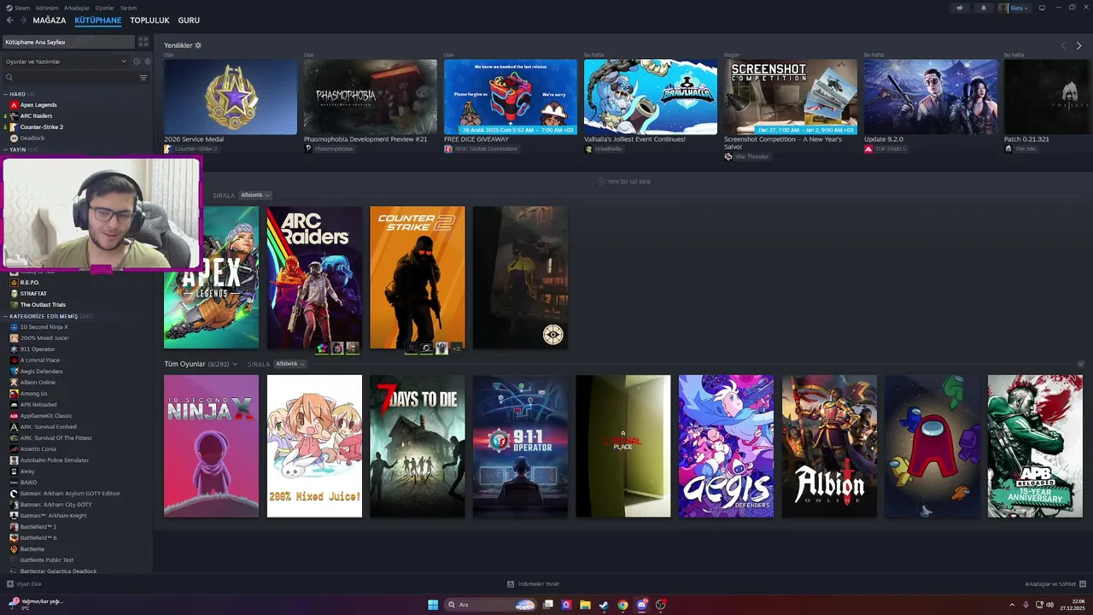Show recently played with clock icon
Image resolution: width=1093 pixels, height=615 pixels.
click(x=136, y=61)
